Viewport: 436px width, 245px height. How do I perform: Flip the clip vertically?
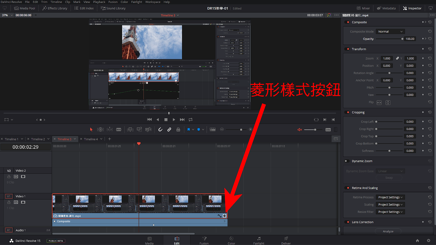388,103
